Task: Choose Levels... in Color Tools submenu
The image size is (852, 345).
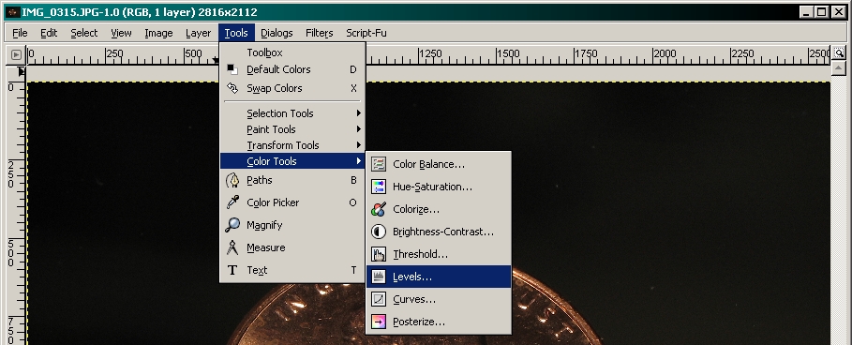Action: [439, 277]
